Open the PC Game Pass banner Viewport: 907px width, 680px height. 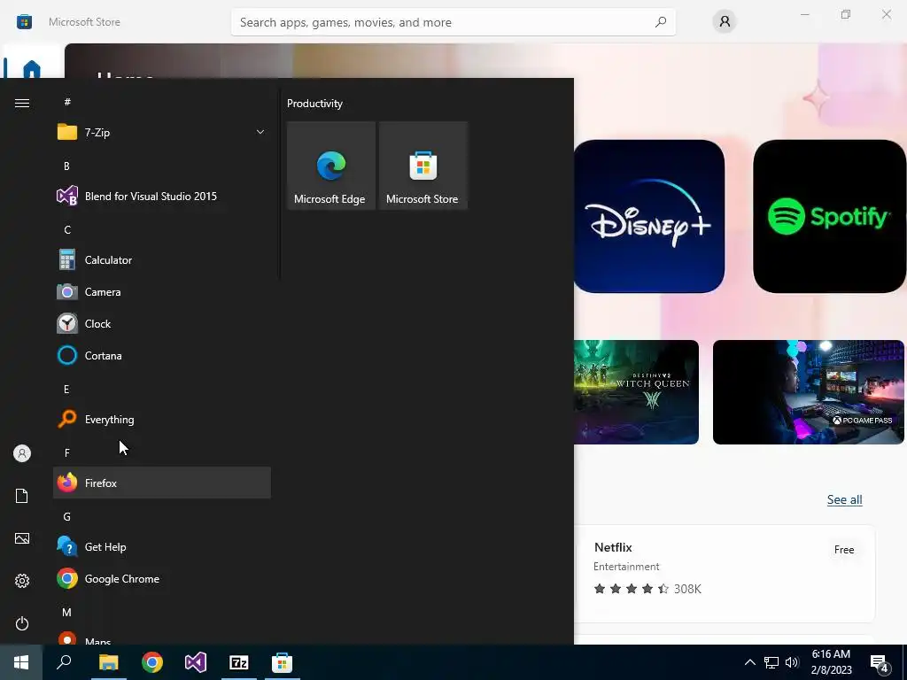808,392
